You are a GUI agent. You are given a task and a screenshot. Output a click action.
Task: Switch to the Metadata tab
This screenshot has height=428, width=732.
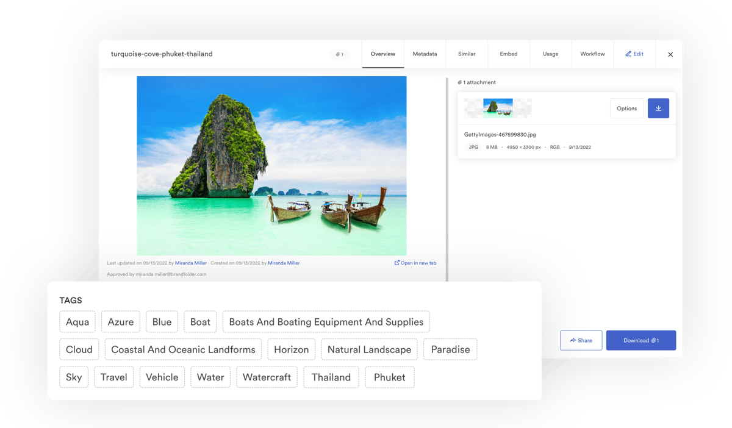pos(425,54)
